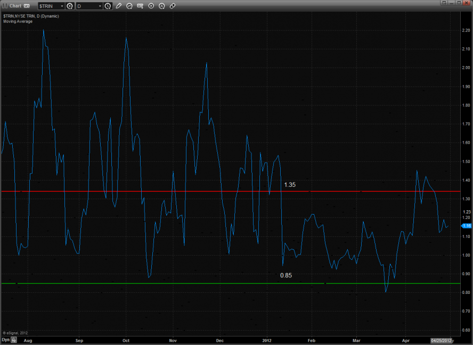Click the Moving Average study label
This screenshot has width=473, height=345.
tap(18, 21)
